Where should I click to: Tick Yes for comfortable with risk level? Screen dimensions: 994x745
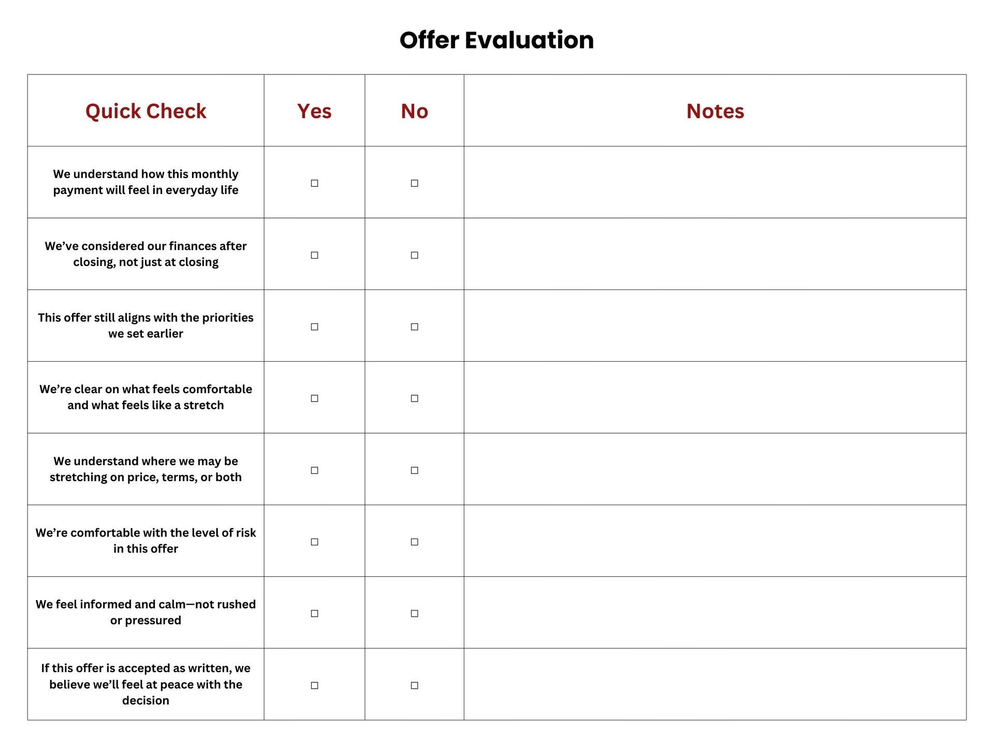click(x=314, y=542)
